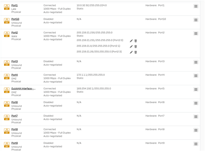Open the hamburger menu for Port4

click(196, 76)
